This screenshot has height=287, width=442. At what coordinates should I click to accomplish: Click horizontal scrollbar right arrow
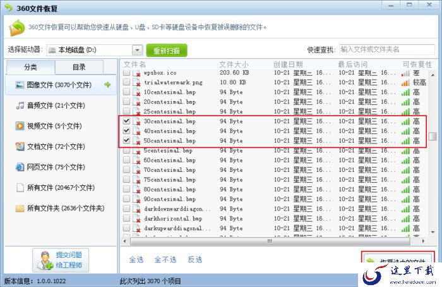point(423,241)
